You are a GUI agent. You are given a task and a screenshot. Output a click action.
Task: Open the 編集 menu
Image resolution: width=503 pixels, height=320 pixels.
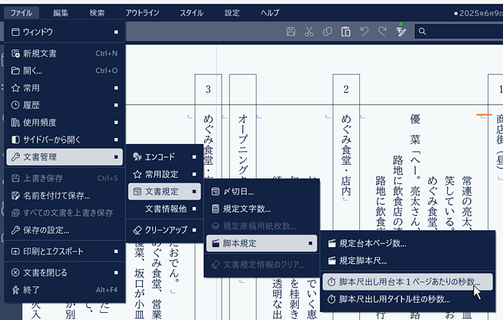[x=60, y=13]
